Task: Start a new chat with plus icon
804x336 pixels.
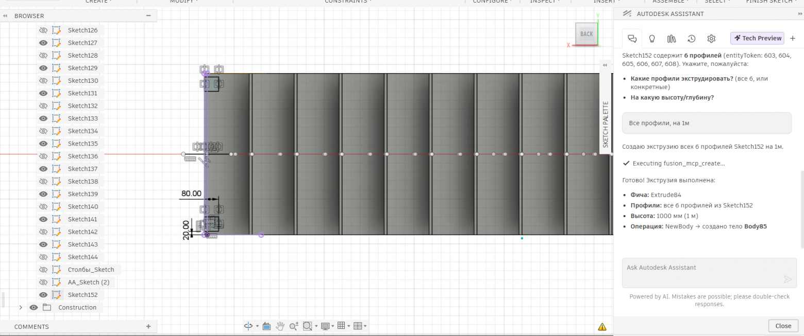Action: tap(793, 38)
